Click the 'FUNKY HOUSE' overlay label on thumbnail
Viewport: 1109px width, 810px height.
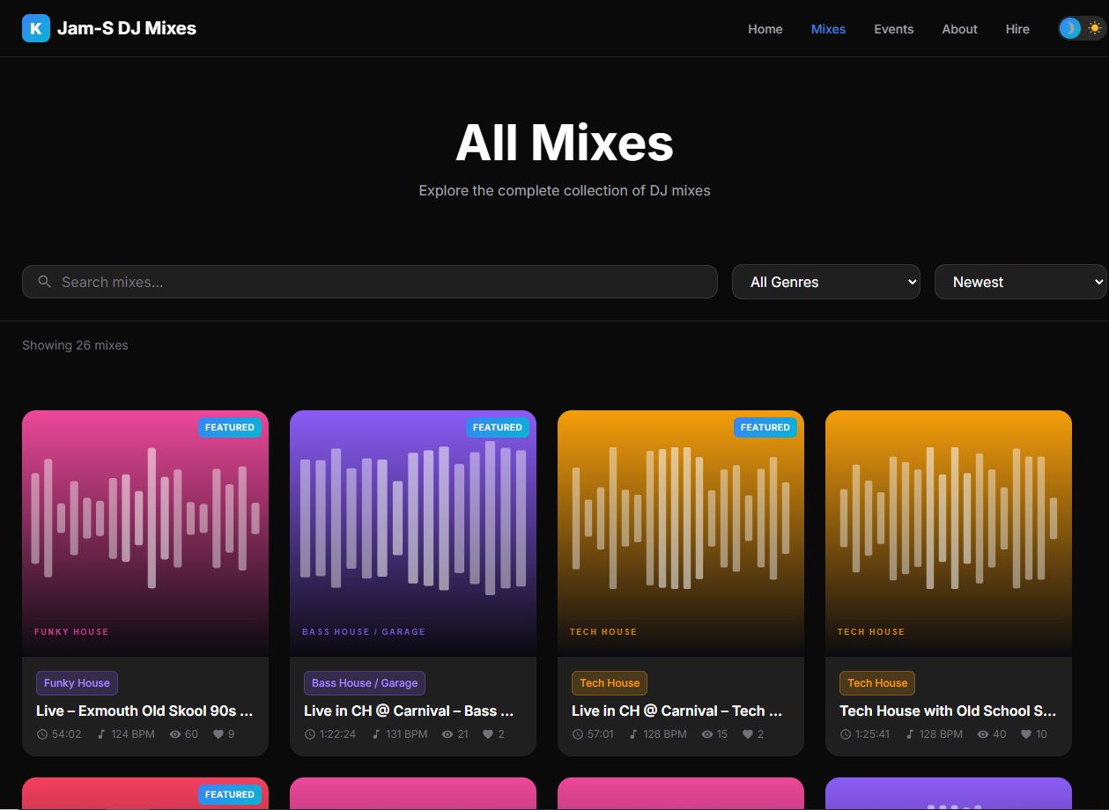(71, 632)
